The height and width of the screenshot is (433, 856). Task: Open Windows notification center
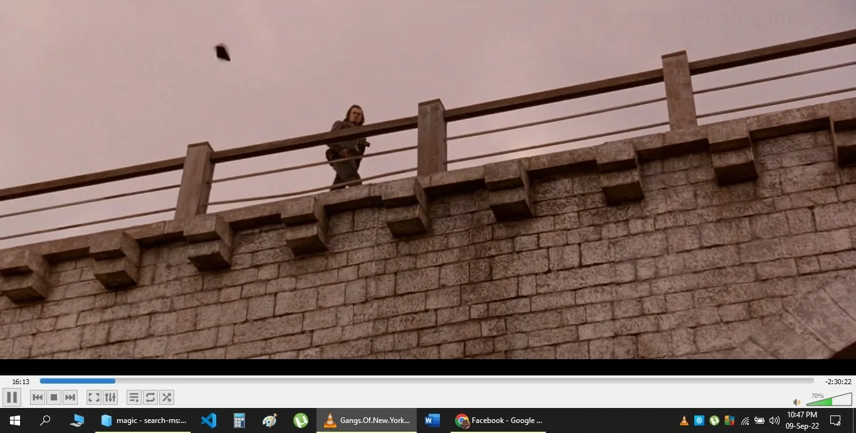click(835, 420)
